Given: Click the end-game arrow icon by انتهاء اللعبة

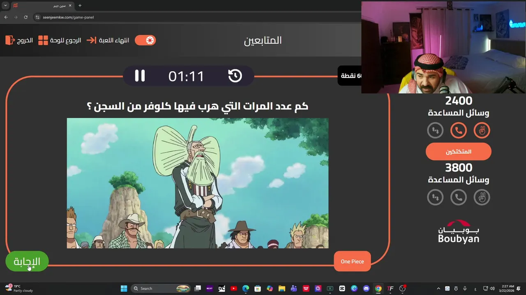Looking at the screenshot, I should (x=91, y=40).
